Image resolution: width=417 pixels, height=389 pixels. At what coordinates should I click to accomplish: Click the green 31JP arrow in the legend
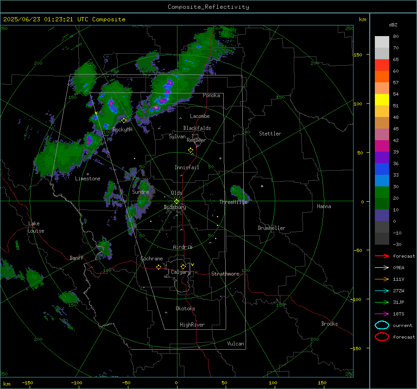pos(382,302)
